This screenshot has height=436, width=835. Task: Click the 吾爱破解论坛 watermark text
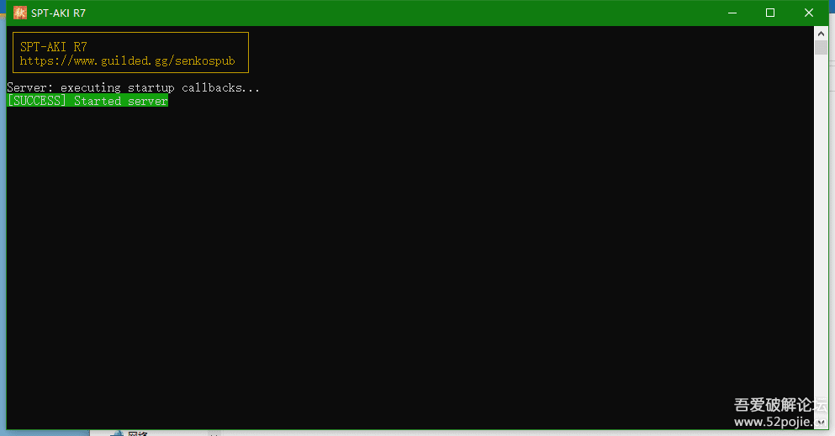point(779,404)
